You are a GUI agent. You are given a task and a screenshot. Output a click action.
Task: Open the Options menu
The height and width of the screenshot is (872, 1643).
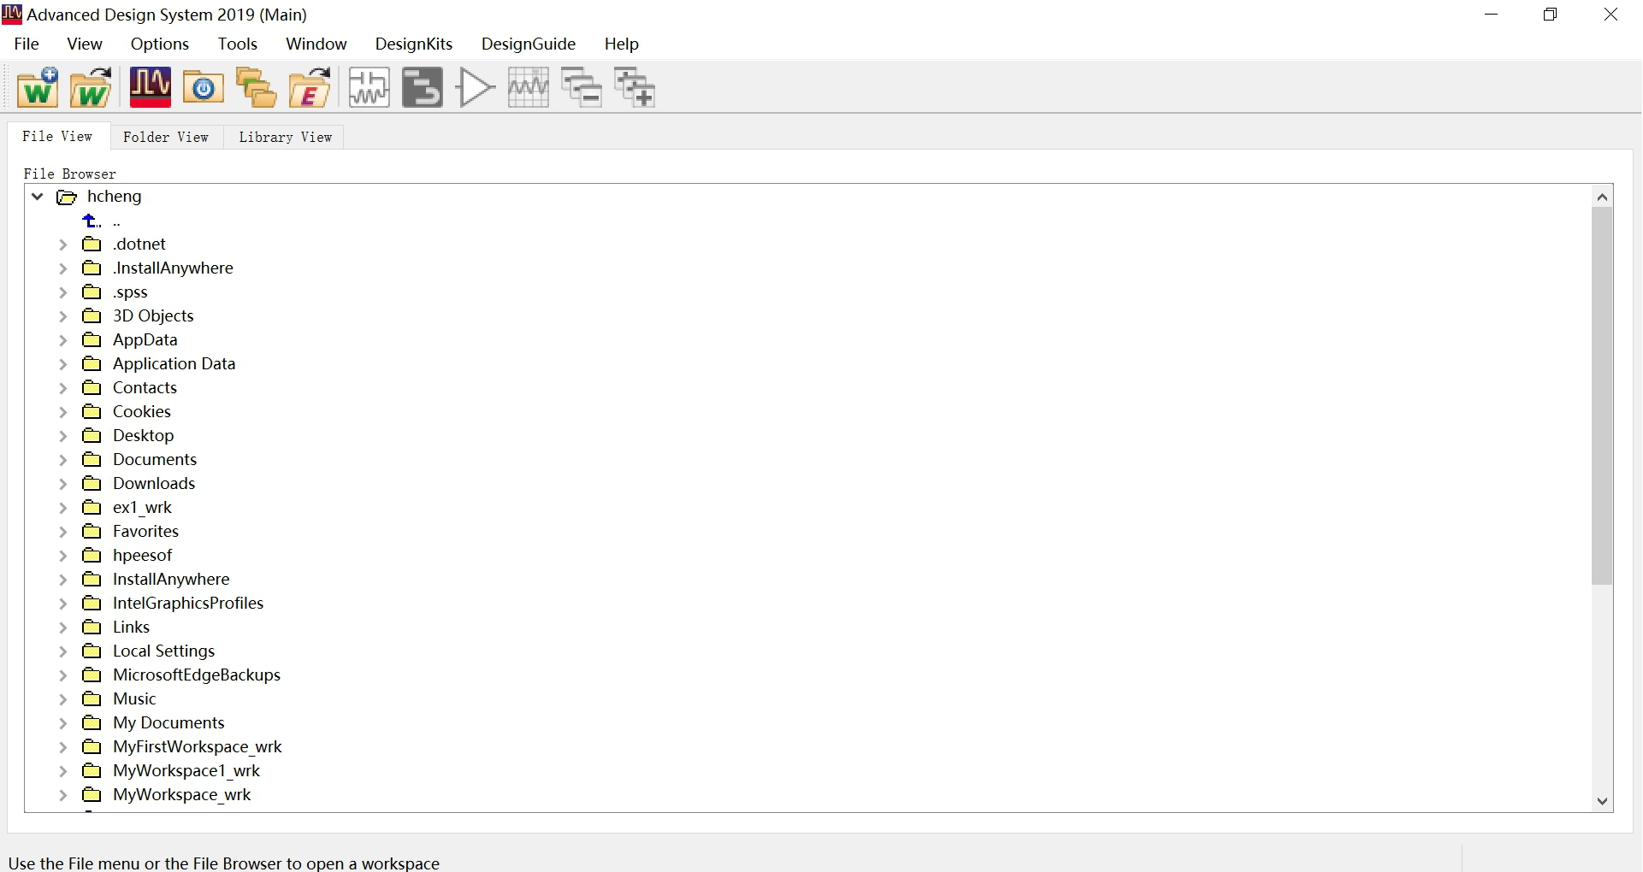(x=160, y=44)
